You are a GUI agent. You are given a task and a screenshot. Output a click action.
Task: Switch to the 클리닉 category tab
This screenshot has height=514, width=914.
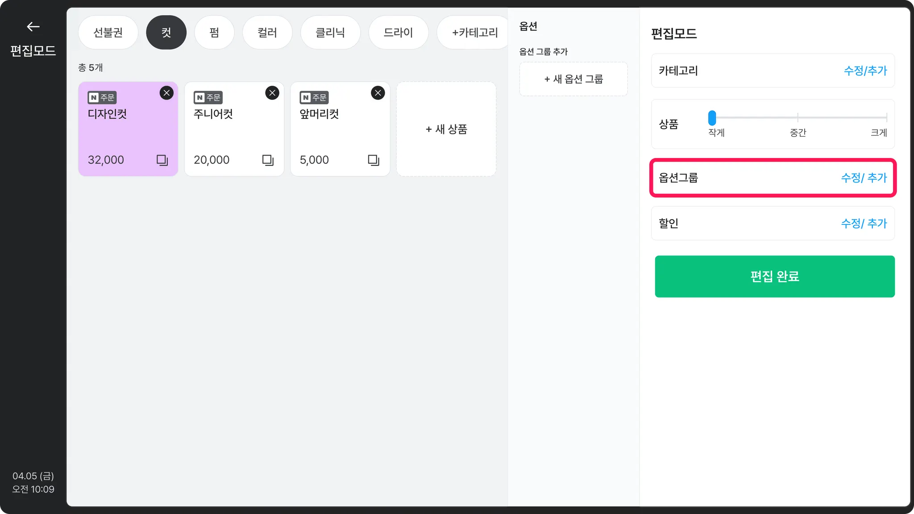coord(330,33)
